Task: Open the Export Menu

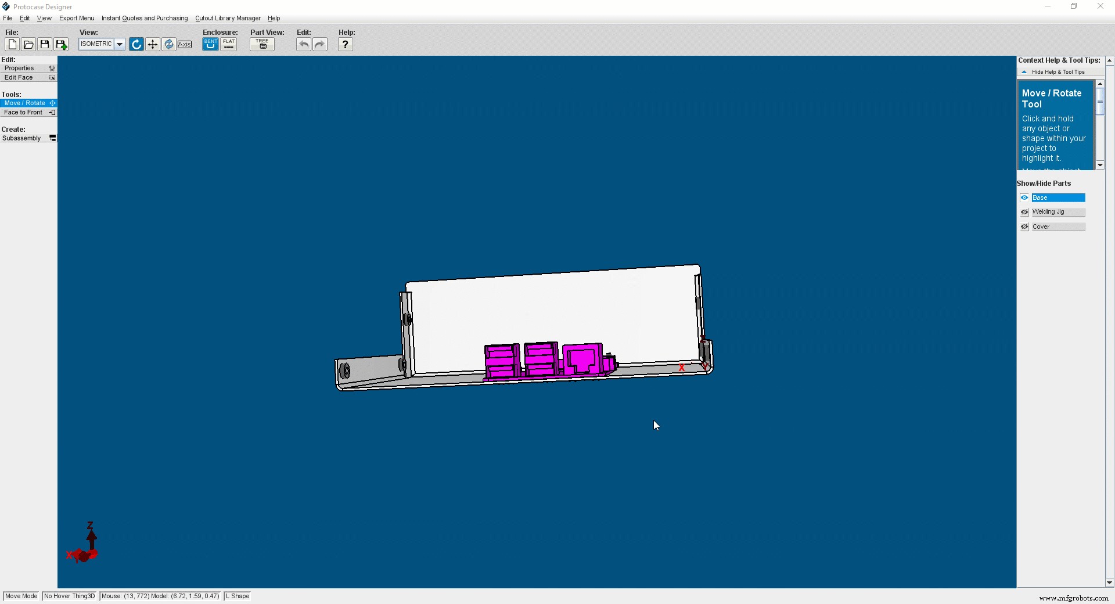Action: point(77,19)
